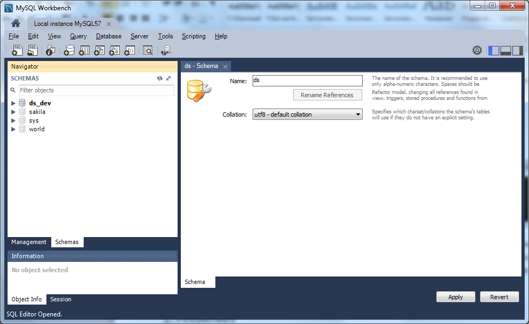
Task: Create a new SQL tab from toolbar
Action: pyautogui.click(x=17, y=50)
